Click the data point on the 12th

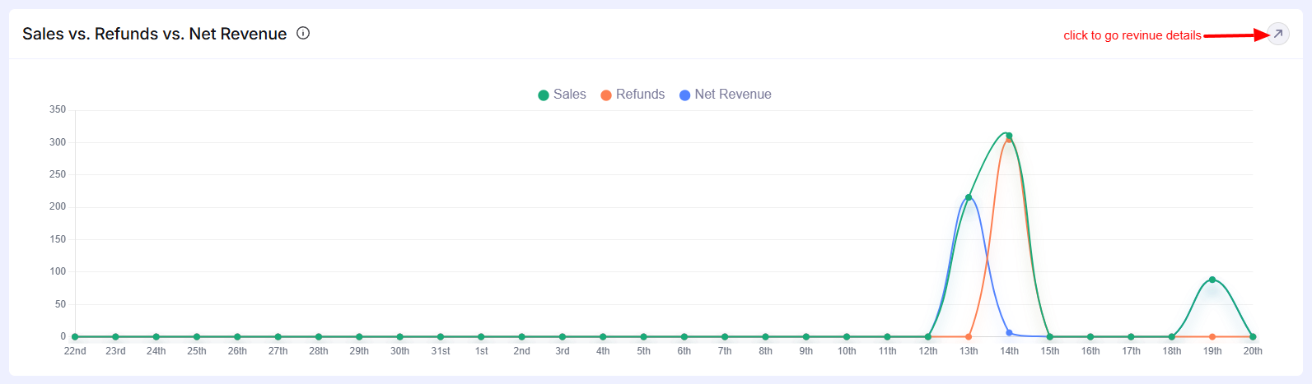tap(928, 336)
